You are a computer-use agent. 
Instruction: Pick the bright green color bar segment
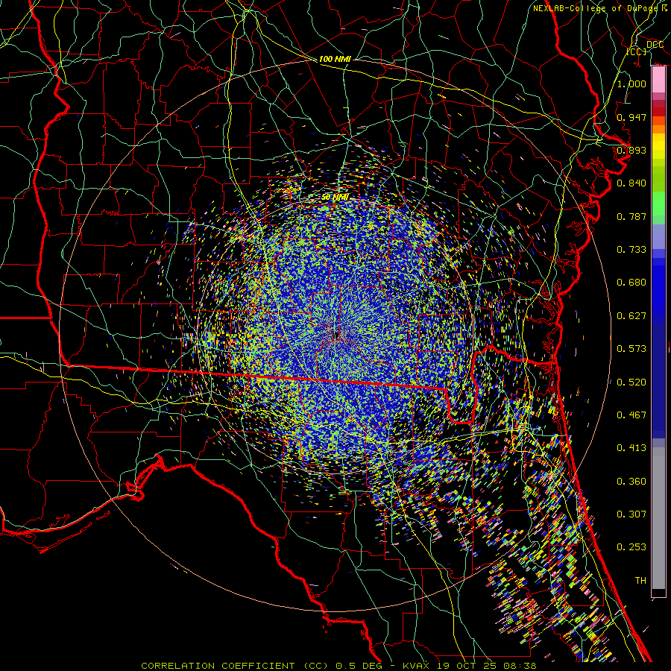point(658,204)
